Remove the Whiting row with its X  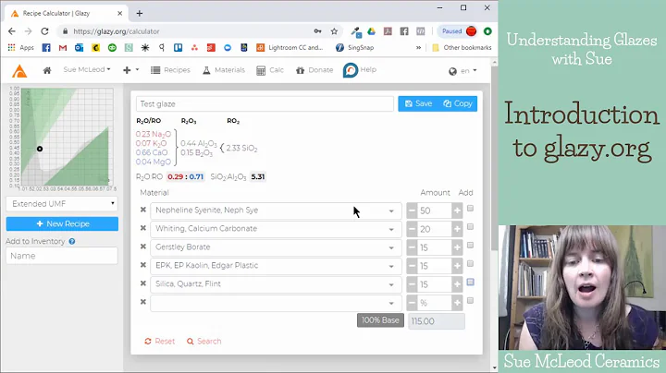(143, 228)
